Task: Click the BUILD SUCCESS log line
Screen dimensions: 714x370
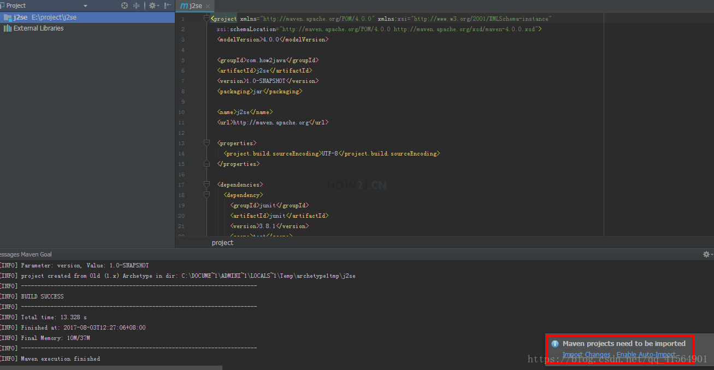Action: coord(32,296)
